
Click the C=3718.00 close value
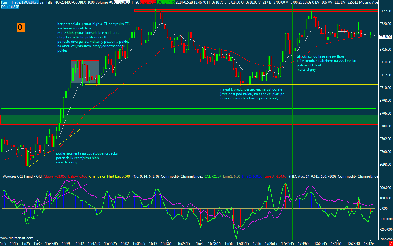(x=122, y=2)
